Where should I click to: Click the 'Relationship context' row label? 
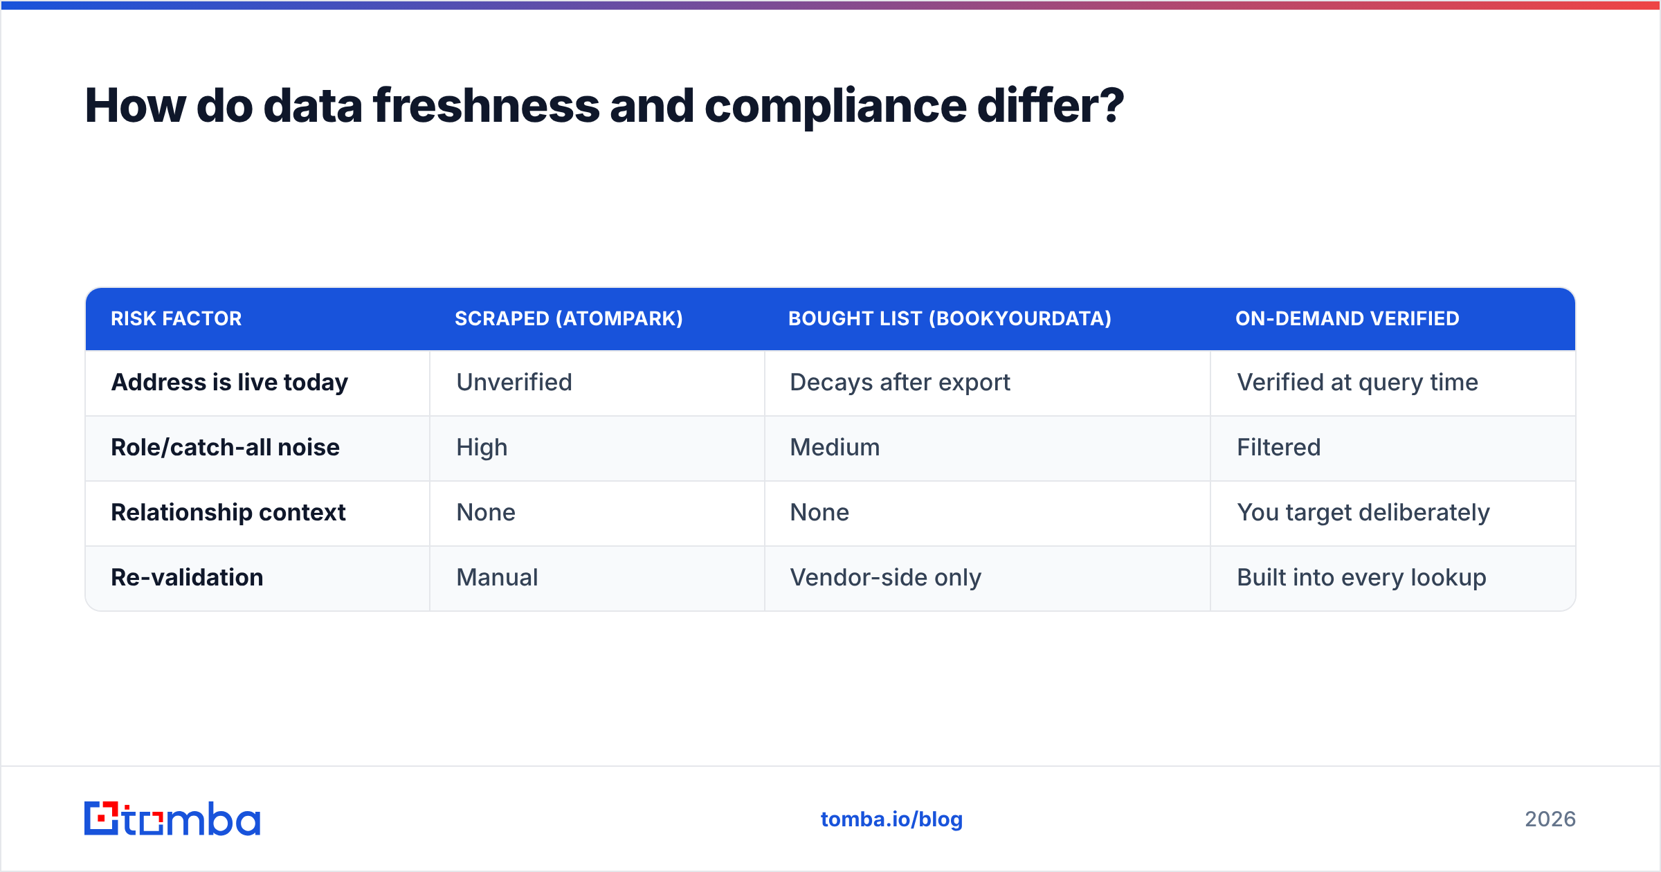(228, 512)
